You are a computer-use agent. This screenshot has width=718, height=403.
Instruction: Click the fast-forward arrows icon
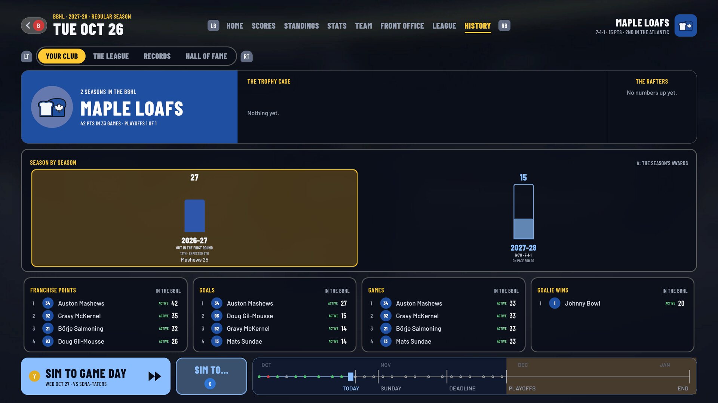154,376
